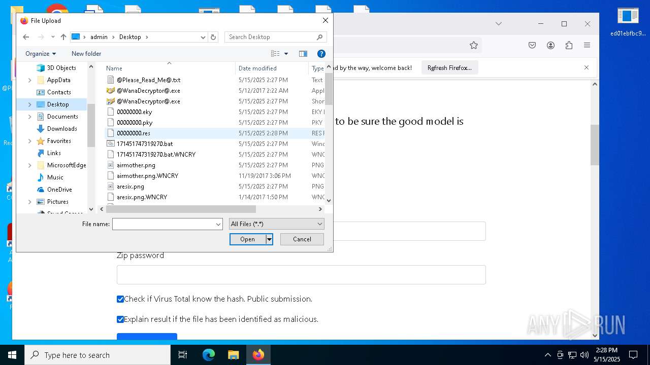Expand Documents node in navigation tree
650x365 pixels.
29,117
